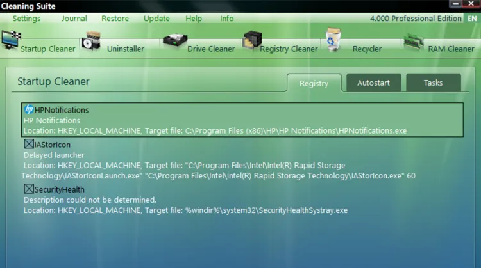Open the Settings menu
Viewport: 481px width, 268px height.
27,19
